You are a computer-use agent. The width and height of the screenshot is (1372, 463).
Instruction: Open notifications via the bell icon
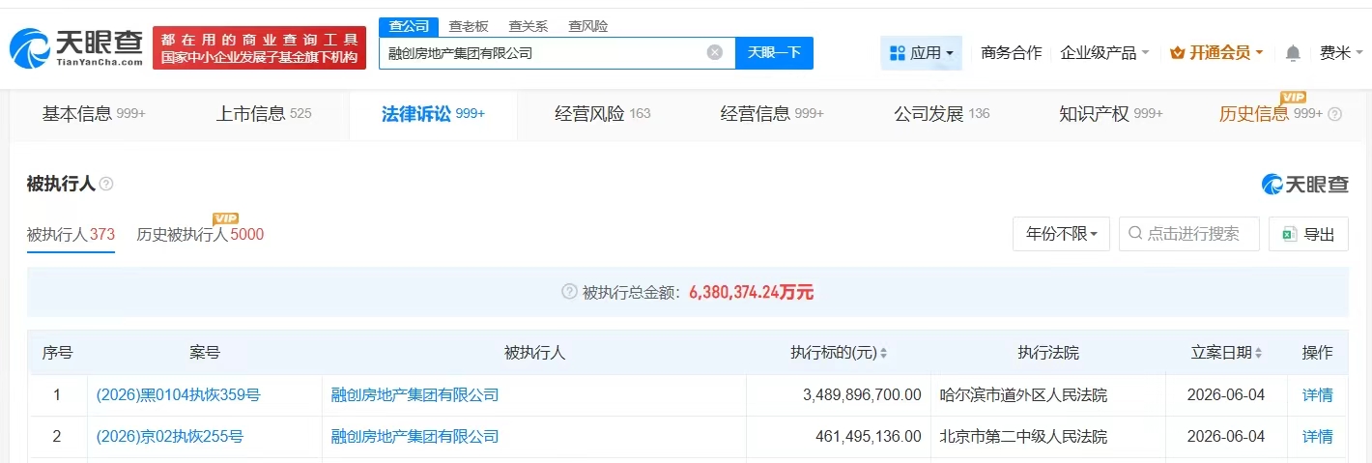(1293, 53)
